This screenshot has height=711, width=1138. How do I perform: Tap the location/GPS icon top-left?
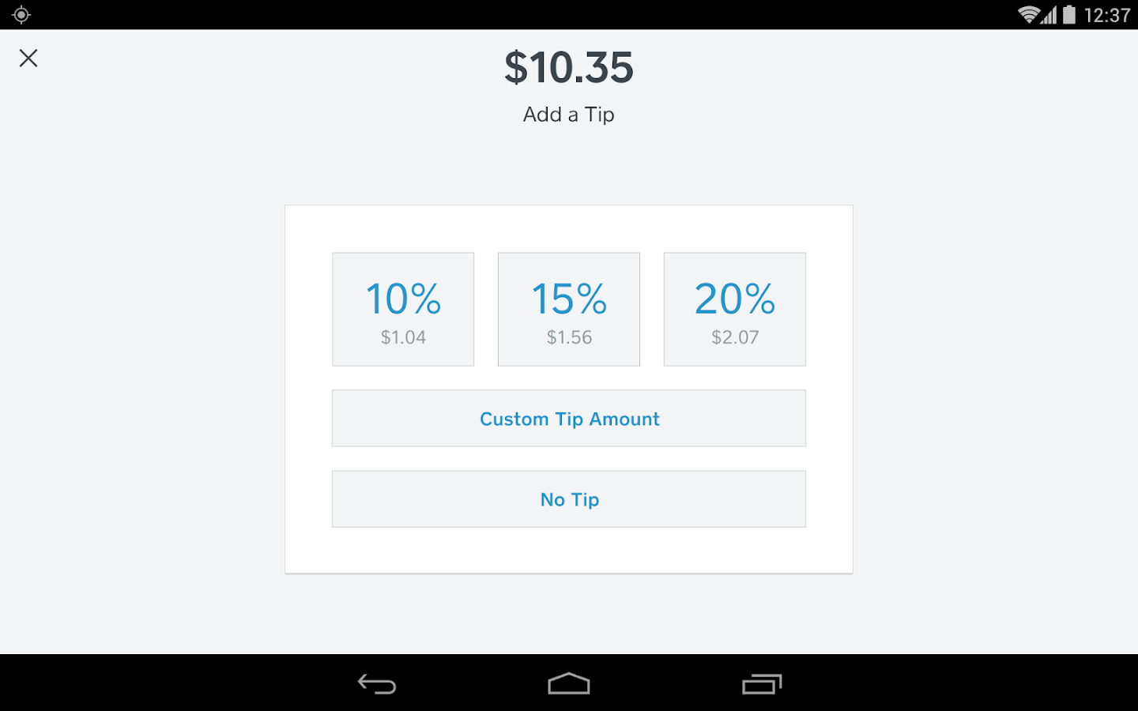pos(21,13)
